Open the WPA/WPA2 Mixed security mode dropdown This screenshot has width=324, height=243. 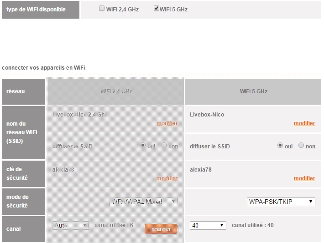tap(144, 202)
